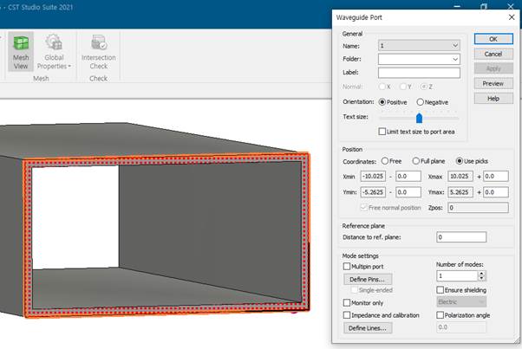
Task: Click the Text size slider handle
Action: pos(419,118)
